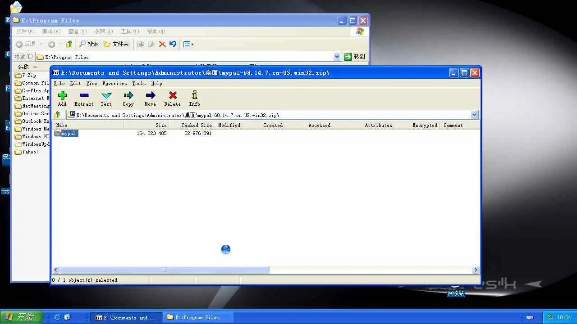
Task: Click Forward arrow in Explorer window
Action: tap(51, 44)
